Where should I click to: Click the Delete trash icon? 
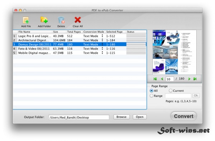[61, 20]
